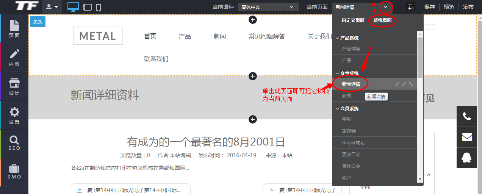Viewport: 482px width, 194px height.
Task: Click the page list scrollbar down arrow
Action: click(420, 179)
